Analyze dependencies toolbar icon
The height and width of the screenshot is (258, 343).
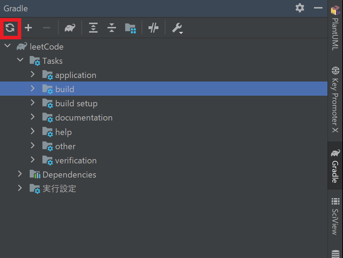coord(130,28)
